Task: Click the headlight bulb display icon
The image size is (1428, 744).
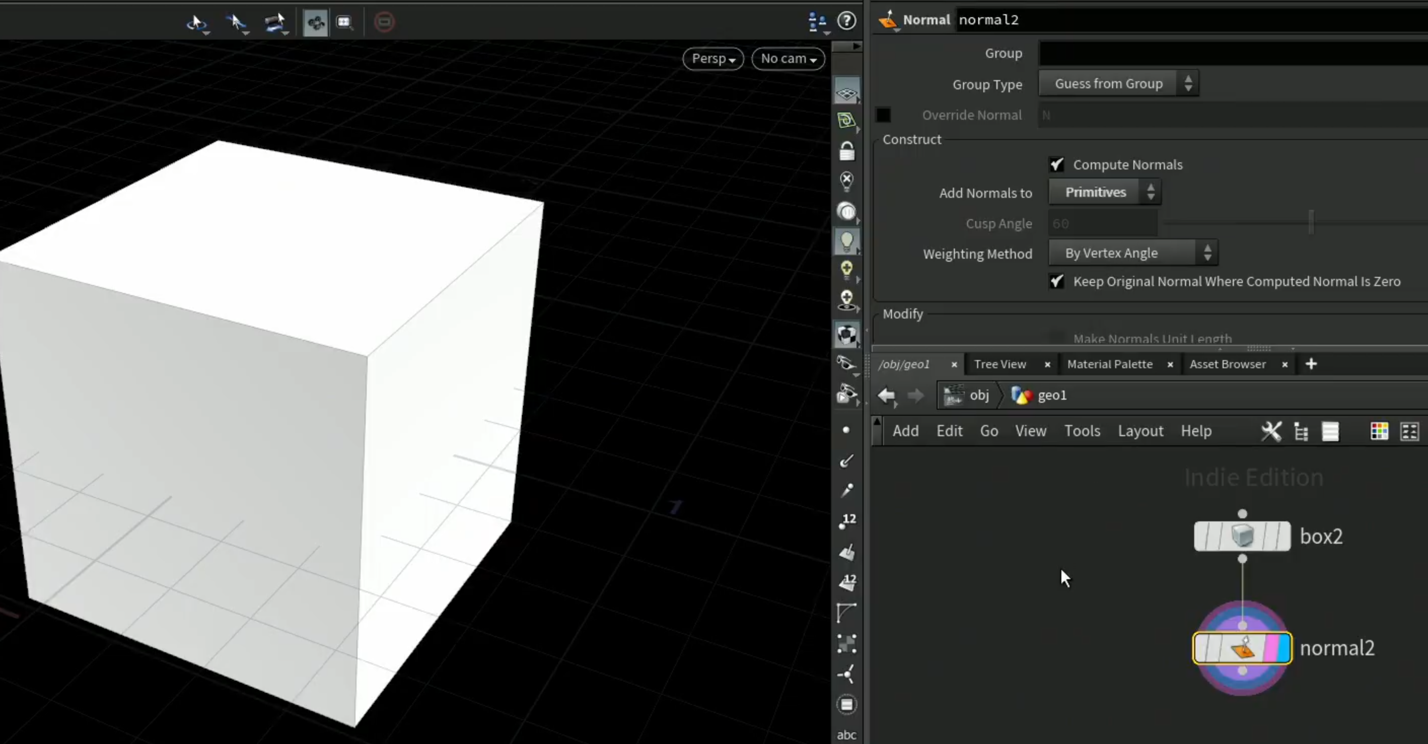Action: pos(846,241)
